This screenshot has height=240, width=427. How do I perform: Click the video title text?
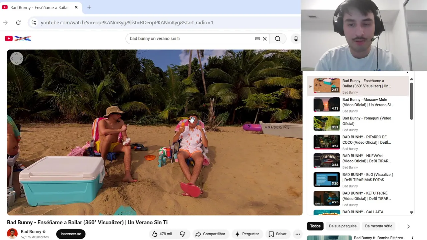tap(87, 222)
